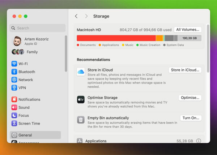
Task: Click the Applications App Store icon
Action: pyautogui.click(x=80, y=140)
